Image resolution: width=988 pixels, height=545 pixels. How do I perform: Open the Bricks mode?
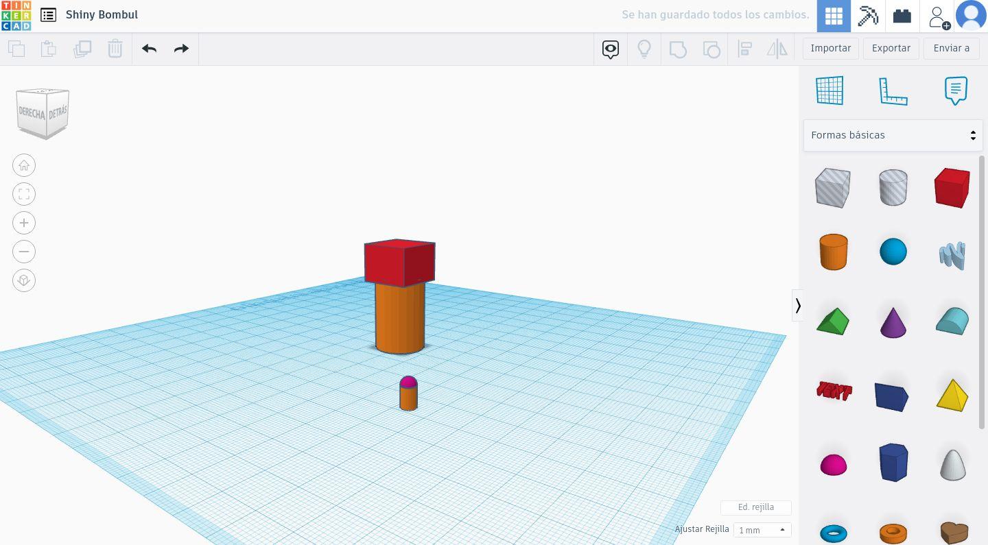902,16
